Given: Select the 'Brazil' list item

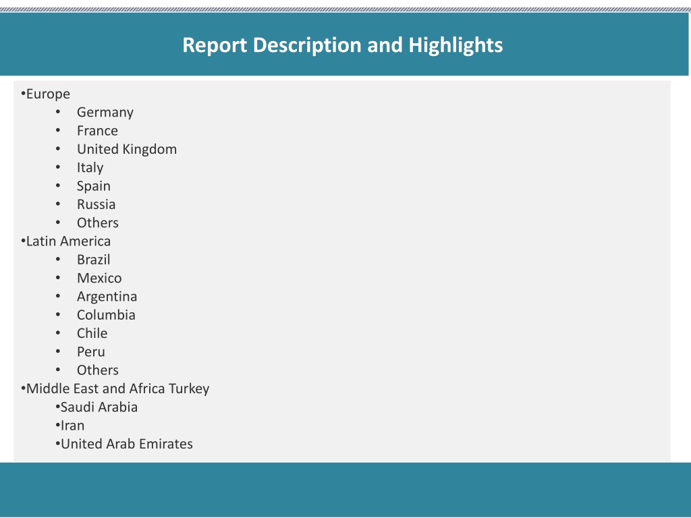Looking at the screenshot, I should pos(93,260).
